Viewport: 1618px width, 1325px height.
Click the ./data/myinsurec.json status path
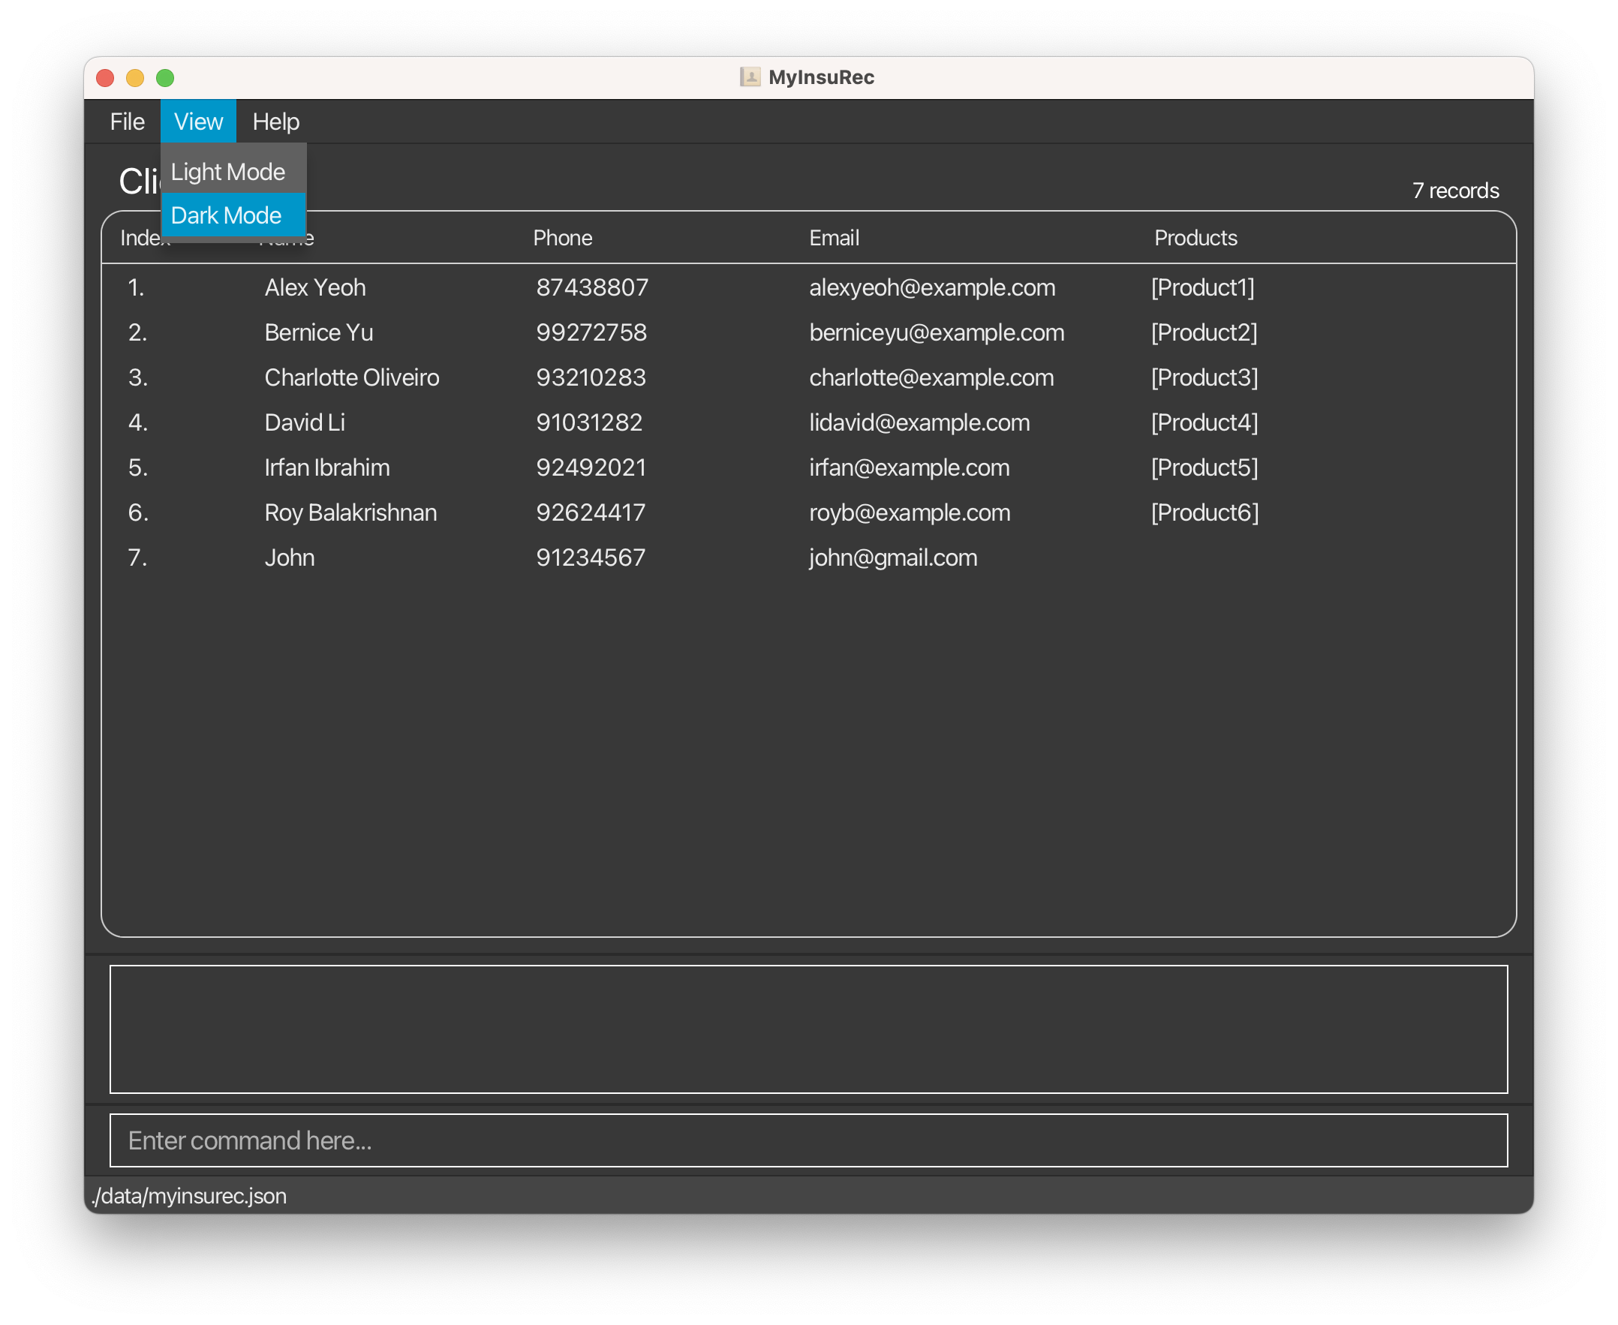[x=189, y=1196]
